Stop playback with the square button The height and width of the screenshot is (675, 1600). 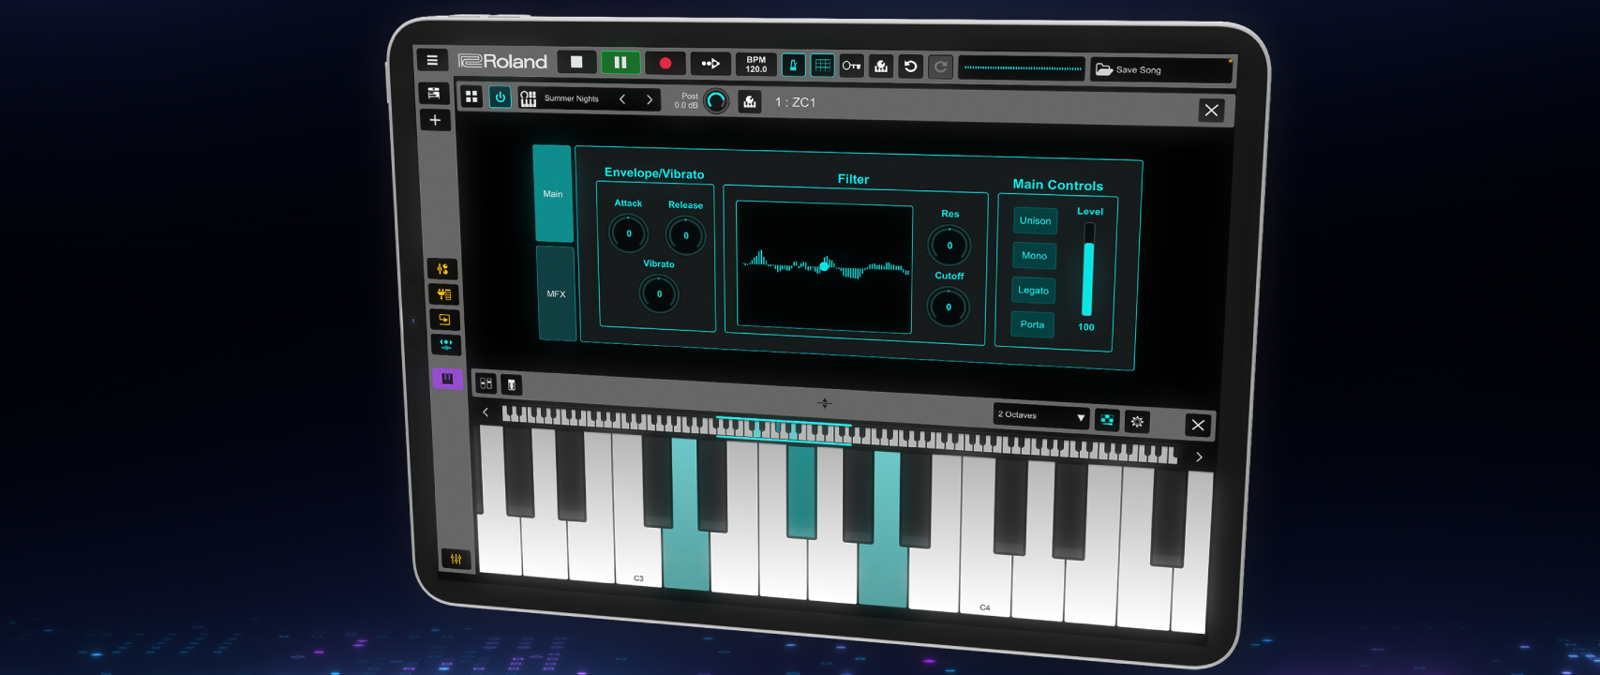(x=576, y=62)
